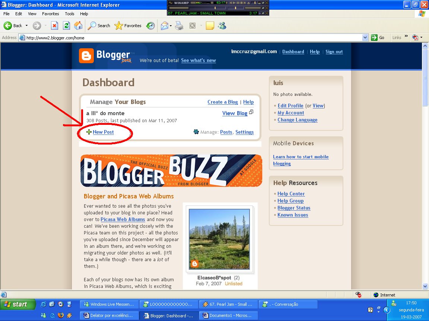Open the Favorites star panel

(x=128, y=26)
